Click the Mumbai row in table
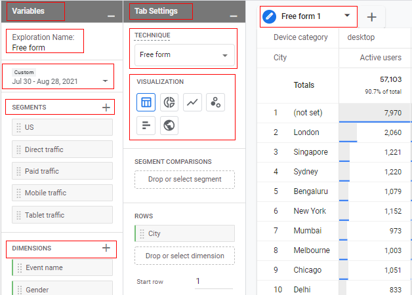 [x=334, y=231]
